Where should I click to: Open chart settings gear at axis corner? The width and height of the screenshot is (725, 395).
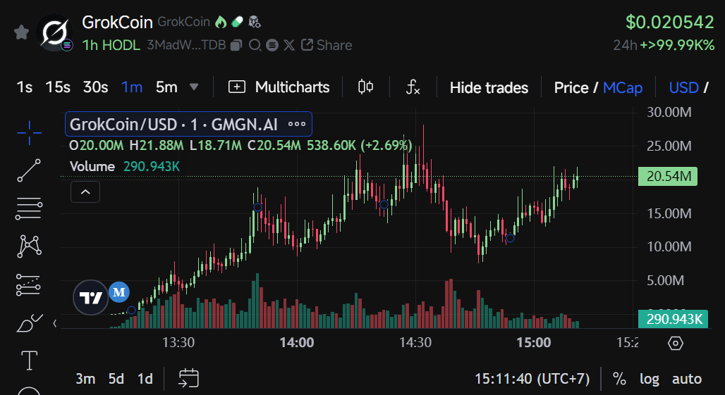(x=676, y=343)
